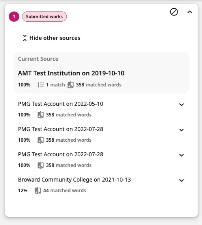Expand PMG Test Account on 2022-05-10

181,105
